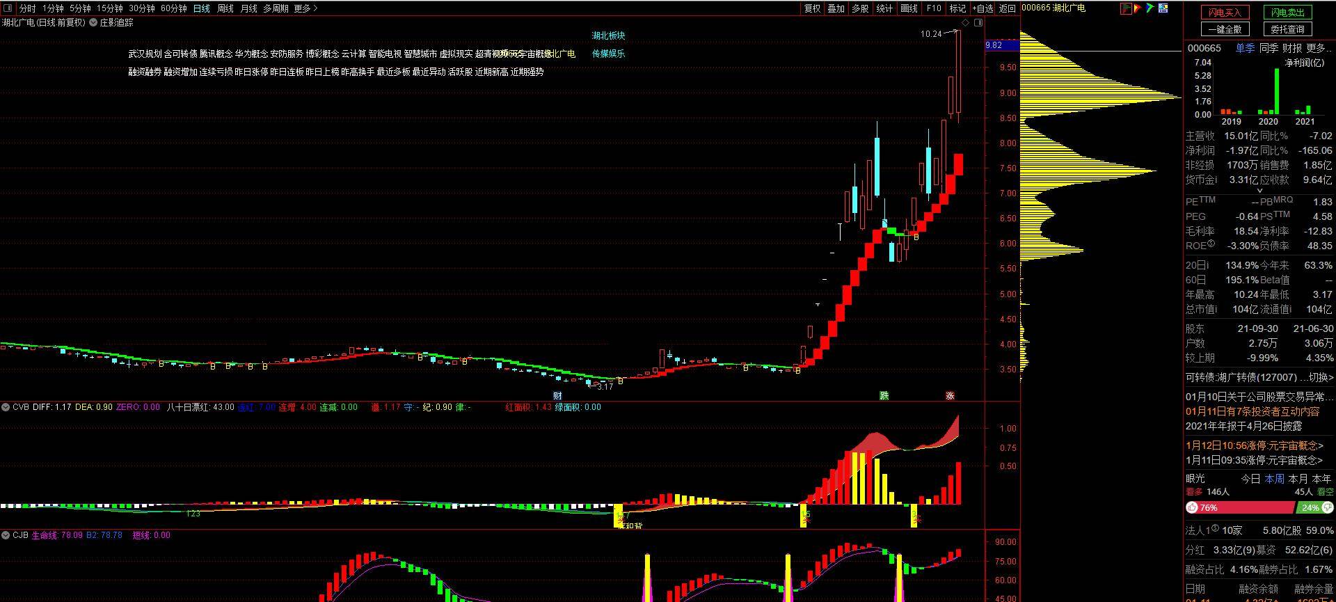This screenshot has height=602, width=1336.
Task: Open the 多周期 multi-period view
Action: click(276, 8)
